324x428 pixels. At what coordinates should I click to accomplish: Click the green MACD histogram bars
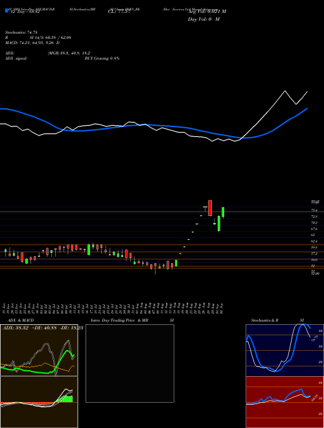coord(65,399)
